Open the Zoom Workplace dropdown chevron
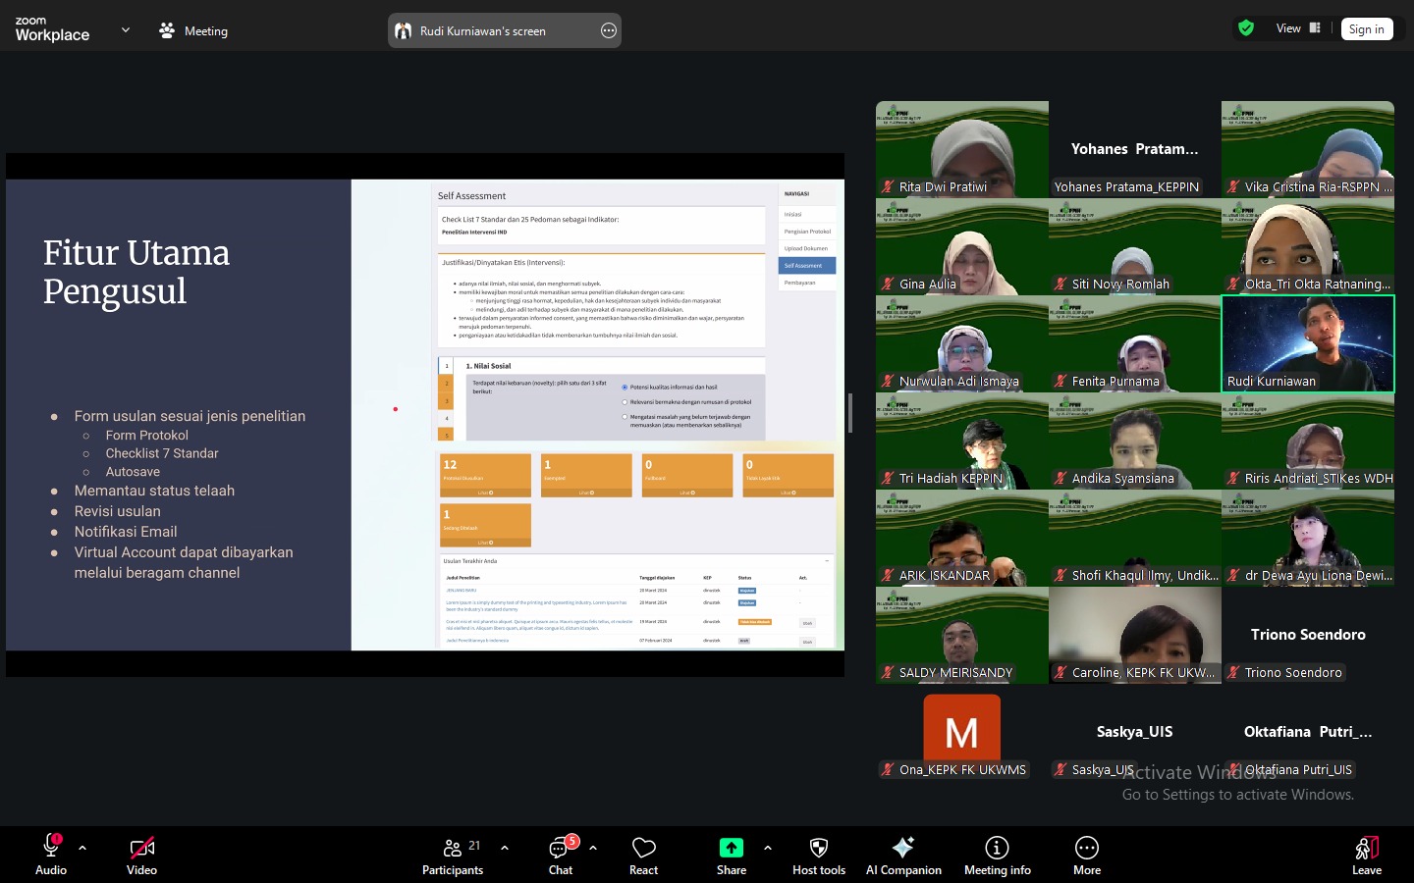 126,30
